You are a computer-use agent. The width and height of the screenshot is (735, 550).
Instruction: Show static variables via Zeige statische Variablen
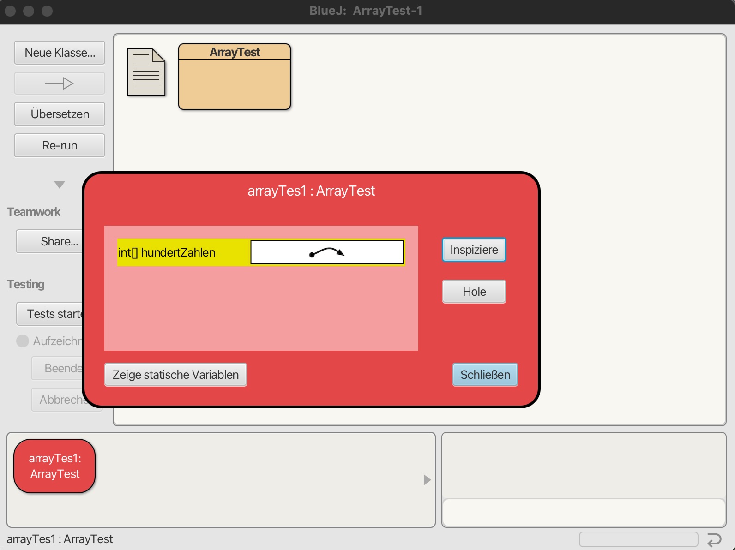pos(175,375)
